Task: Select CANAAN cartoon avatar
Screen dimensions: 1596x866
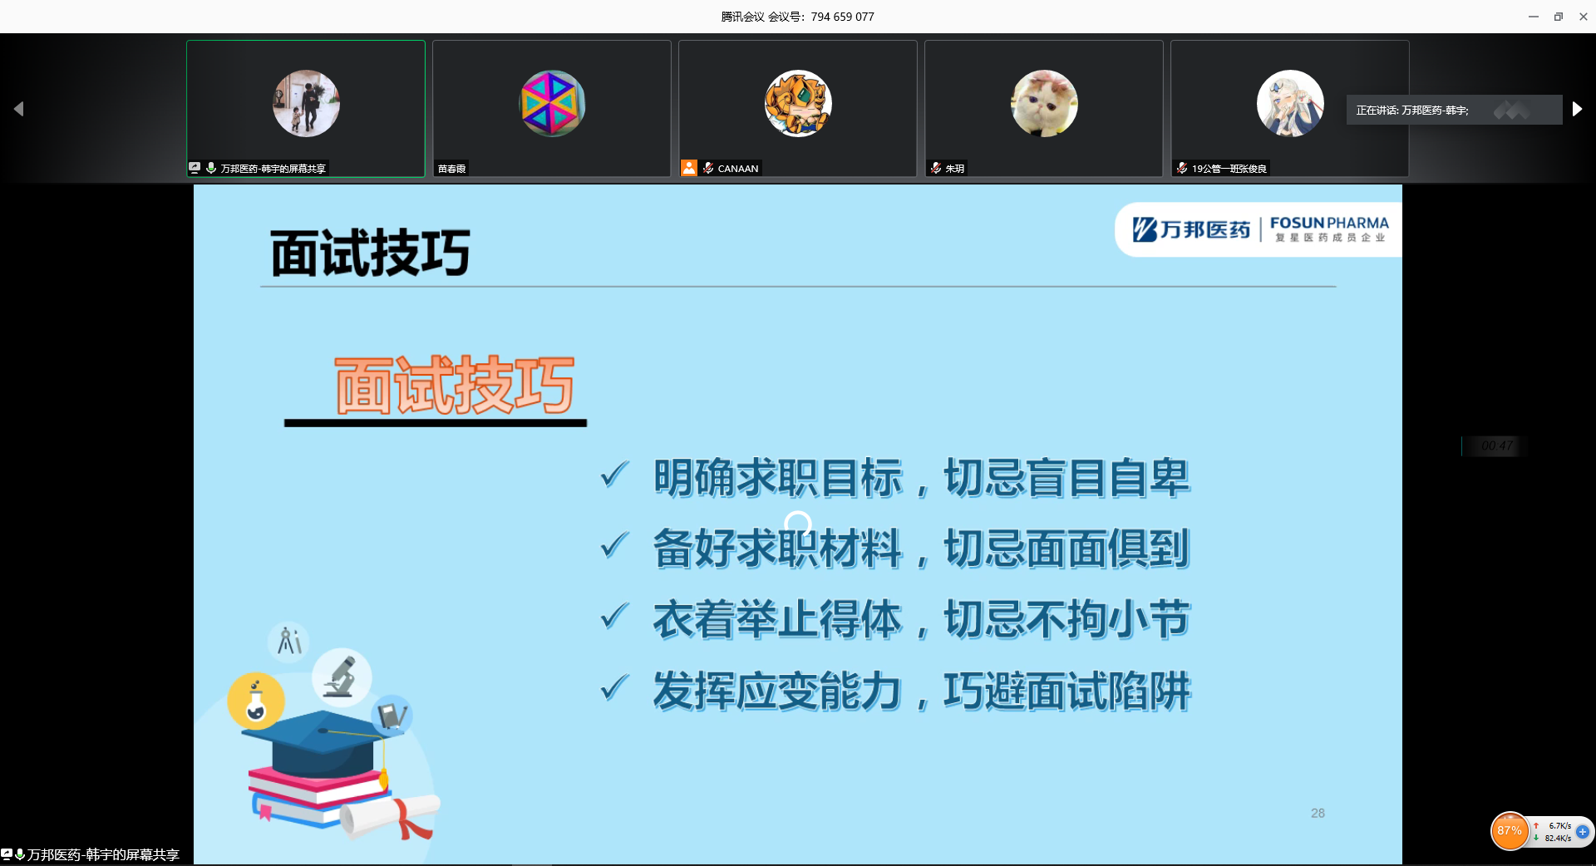Action: (x=798, y=104)
